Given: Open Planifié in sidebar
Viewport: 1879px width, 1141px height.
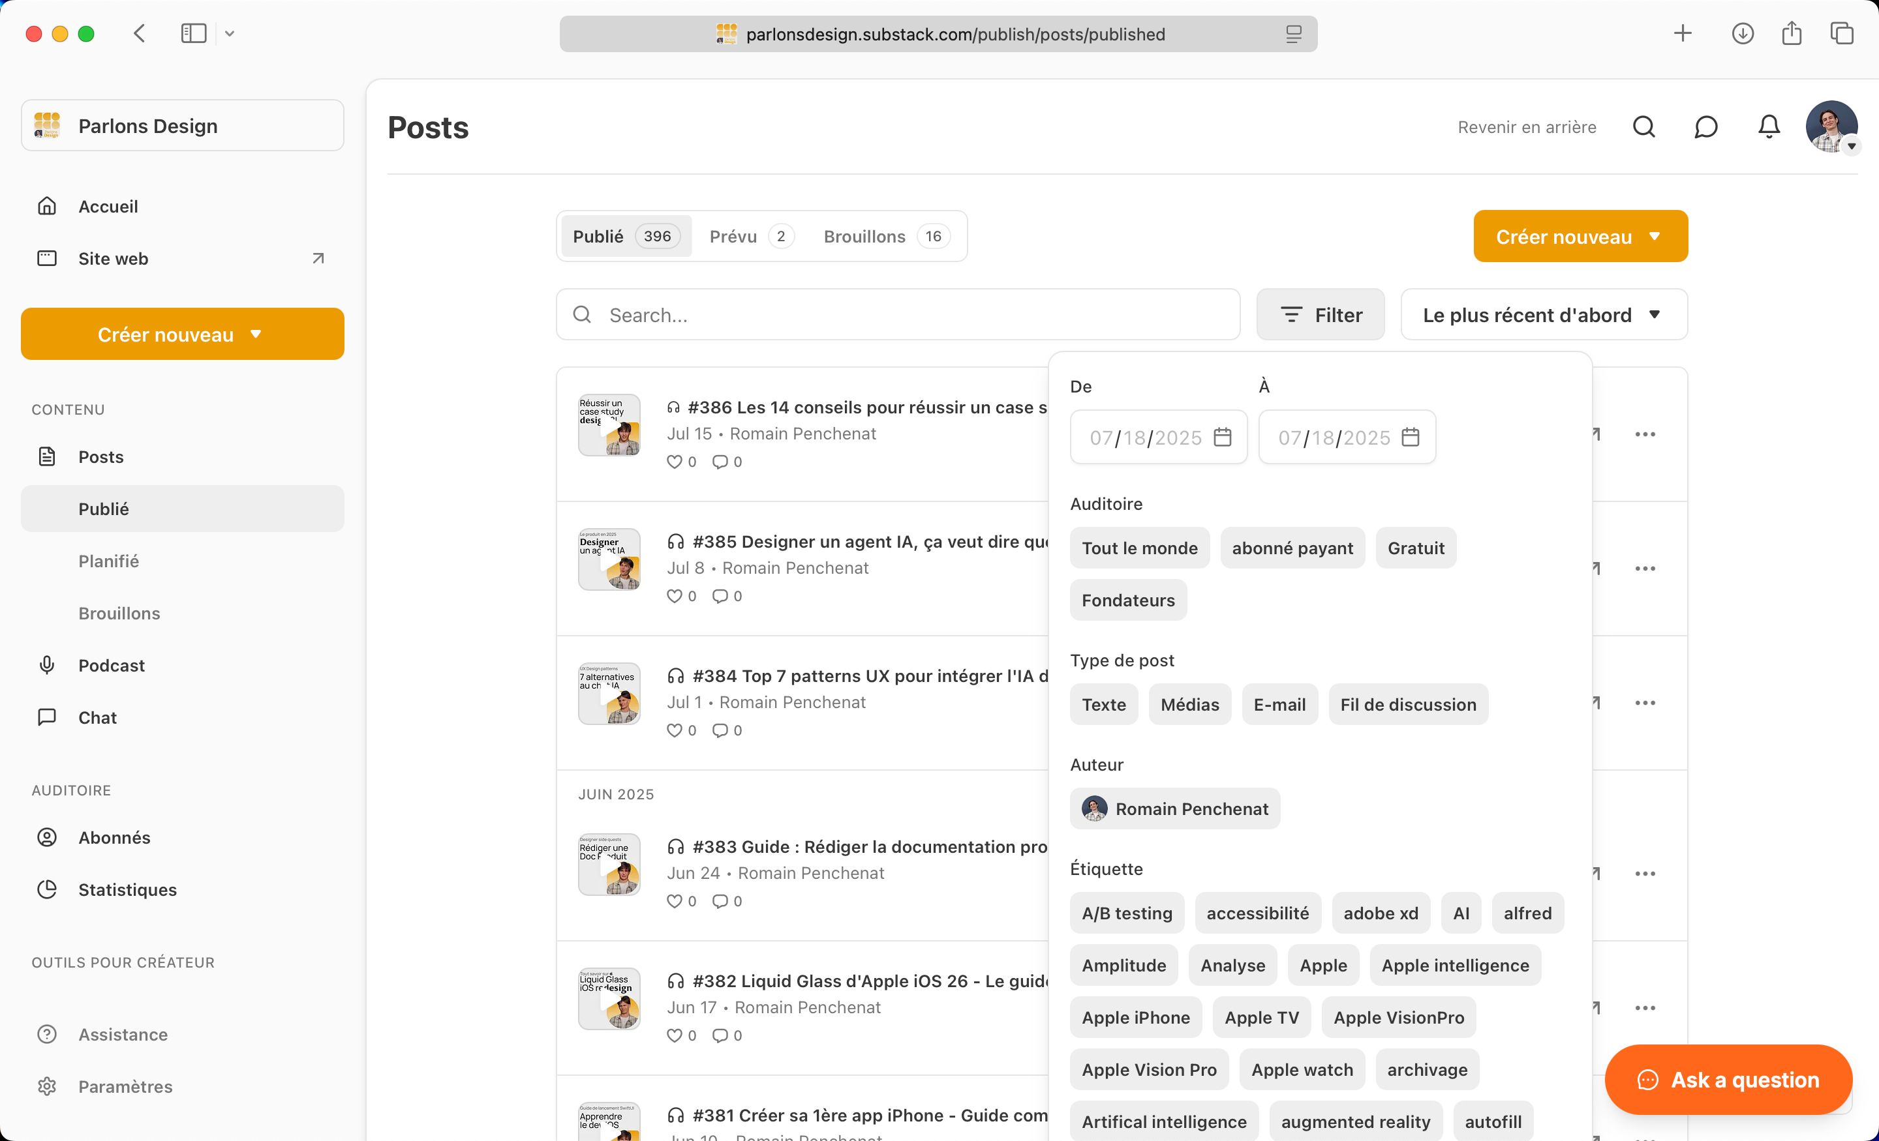Looking at the screenshot, I should coord(182,561).
